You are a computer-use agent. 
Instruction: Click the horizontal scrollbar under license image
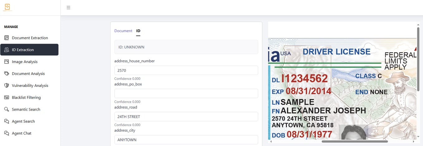coord(354,141)
